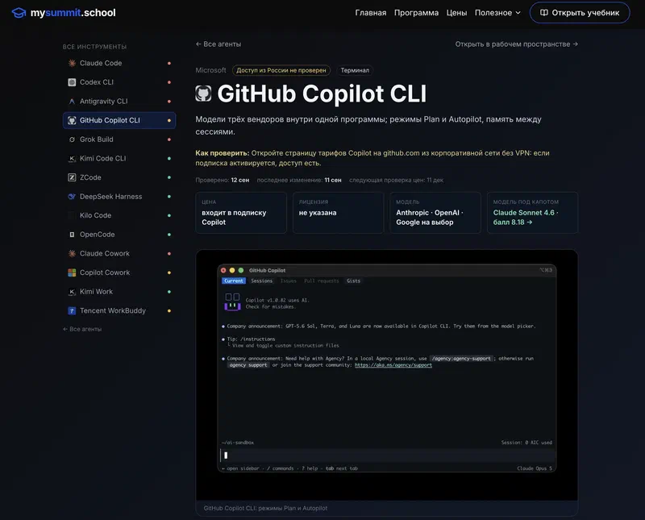Switch to Sessions tab in terminal
Viewport: 645px width, 520px height.
(x=261, y=281)
